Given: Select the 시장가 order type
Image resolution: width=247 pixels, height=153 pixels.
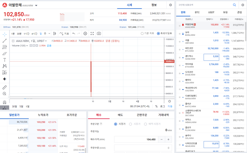Looking at the screenshot, I should click(x=130, y=124).
